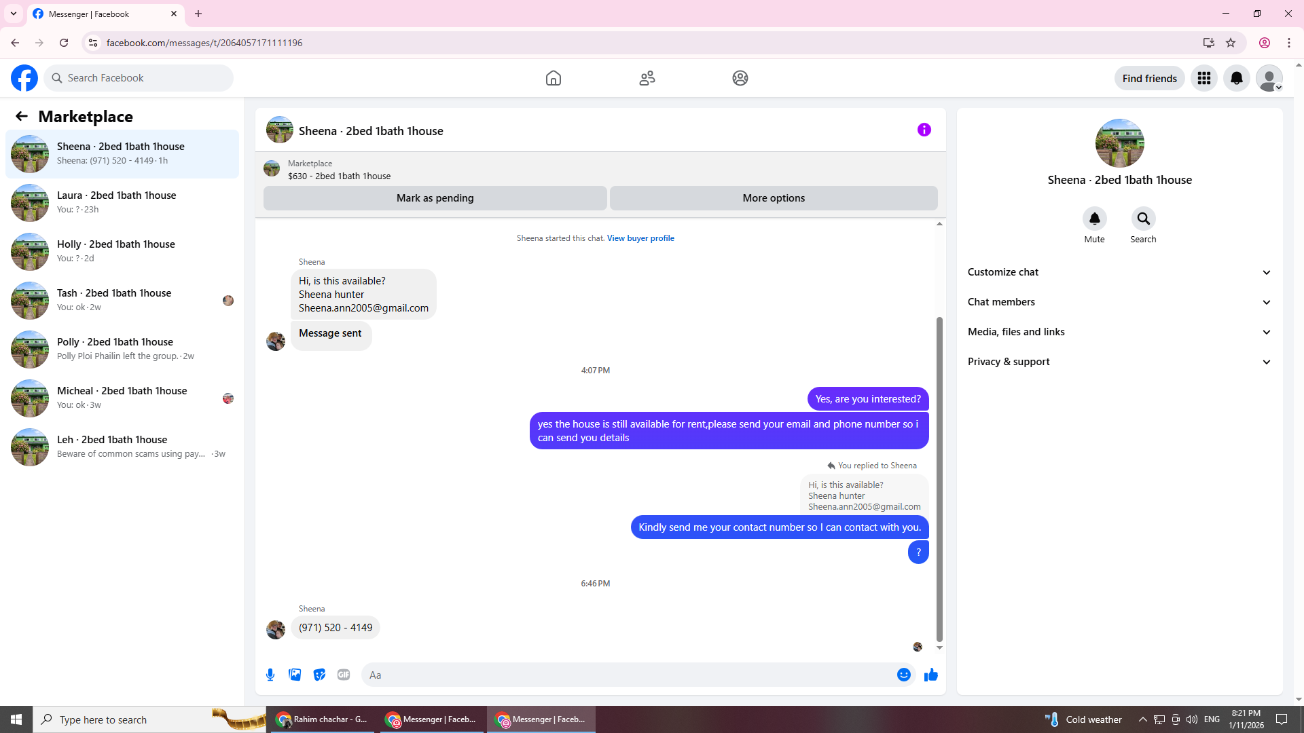Open a new browser tab

tap(198, 14)
